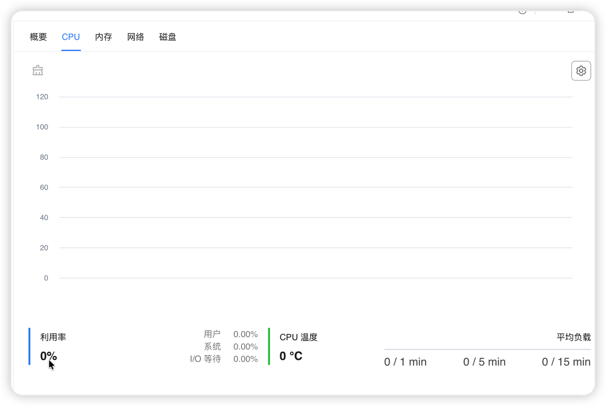The width and height of the screenshot is (606, 406).
Task: Click the 100 y-axis label
Action: [x=42, y=127]
